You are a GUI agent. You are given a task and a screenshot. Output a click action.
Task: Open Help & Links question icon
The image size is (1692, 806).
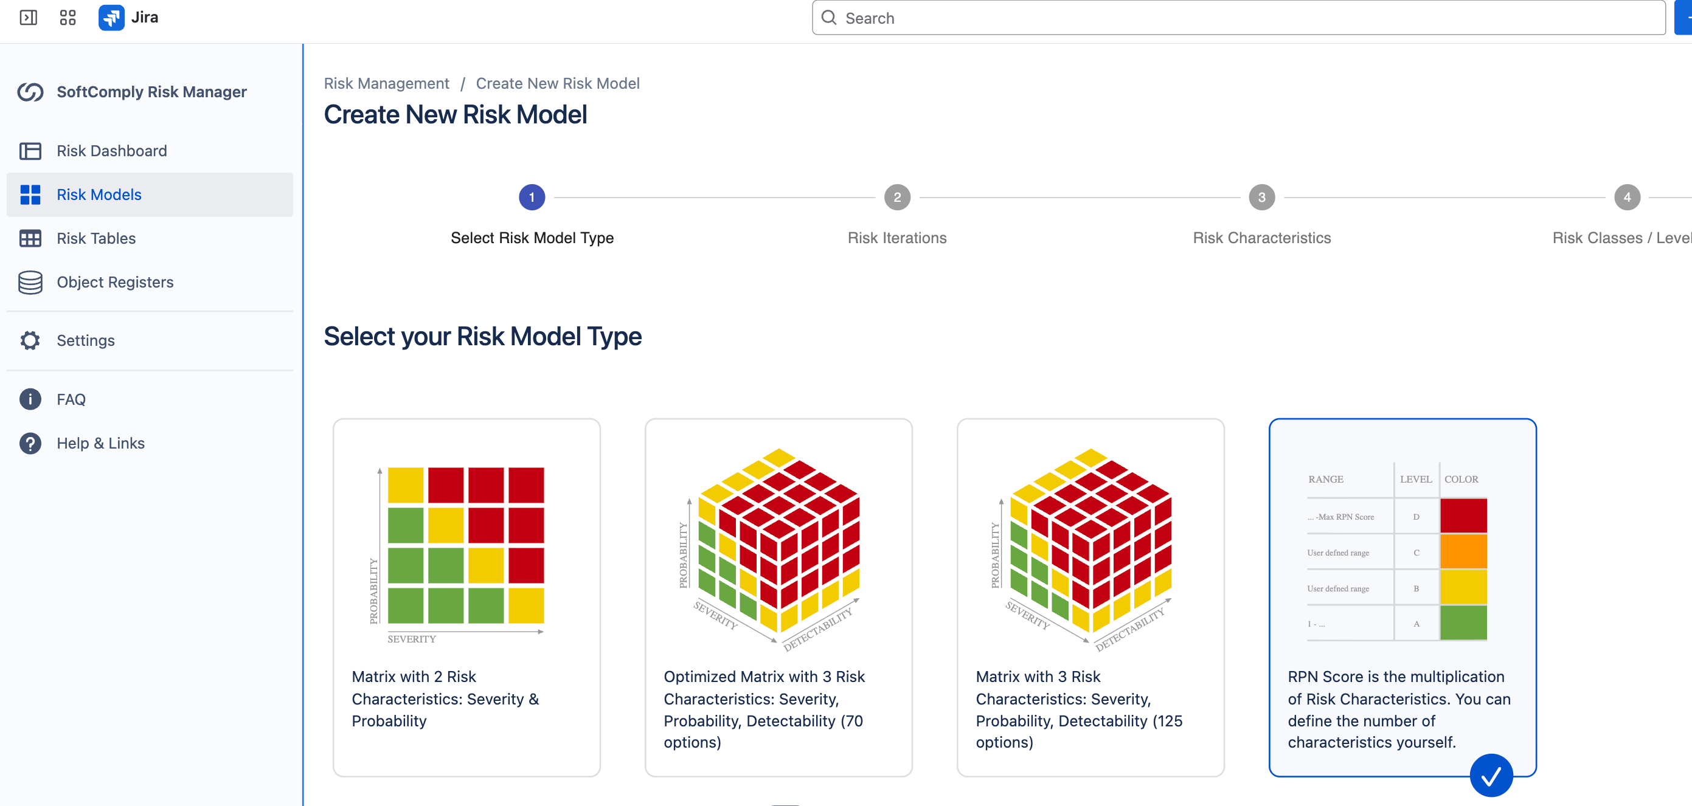[x=30, y=443]
